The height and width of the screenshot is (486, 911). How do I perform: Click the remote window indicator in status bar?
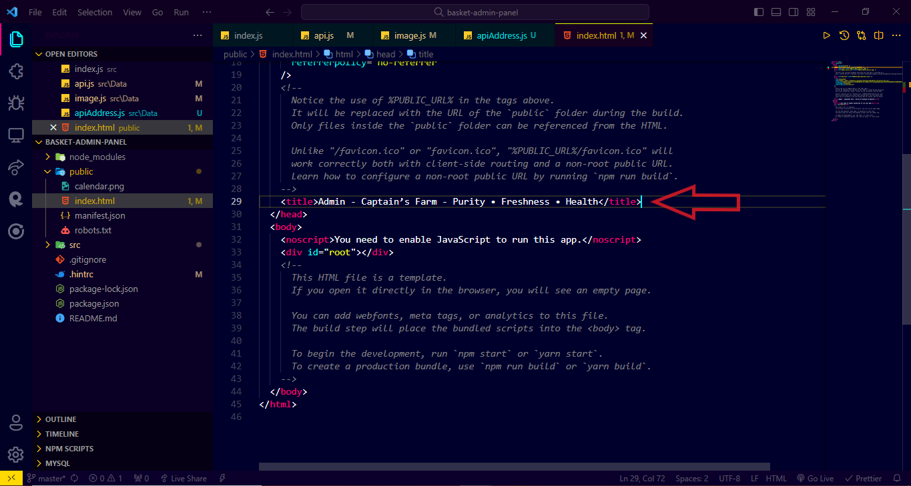coord(11,478)
